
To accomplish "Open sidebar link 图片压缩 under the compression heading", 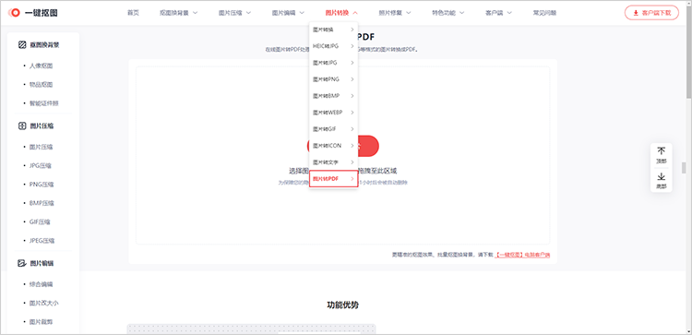I will [x=41, y=147].
